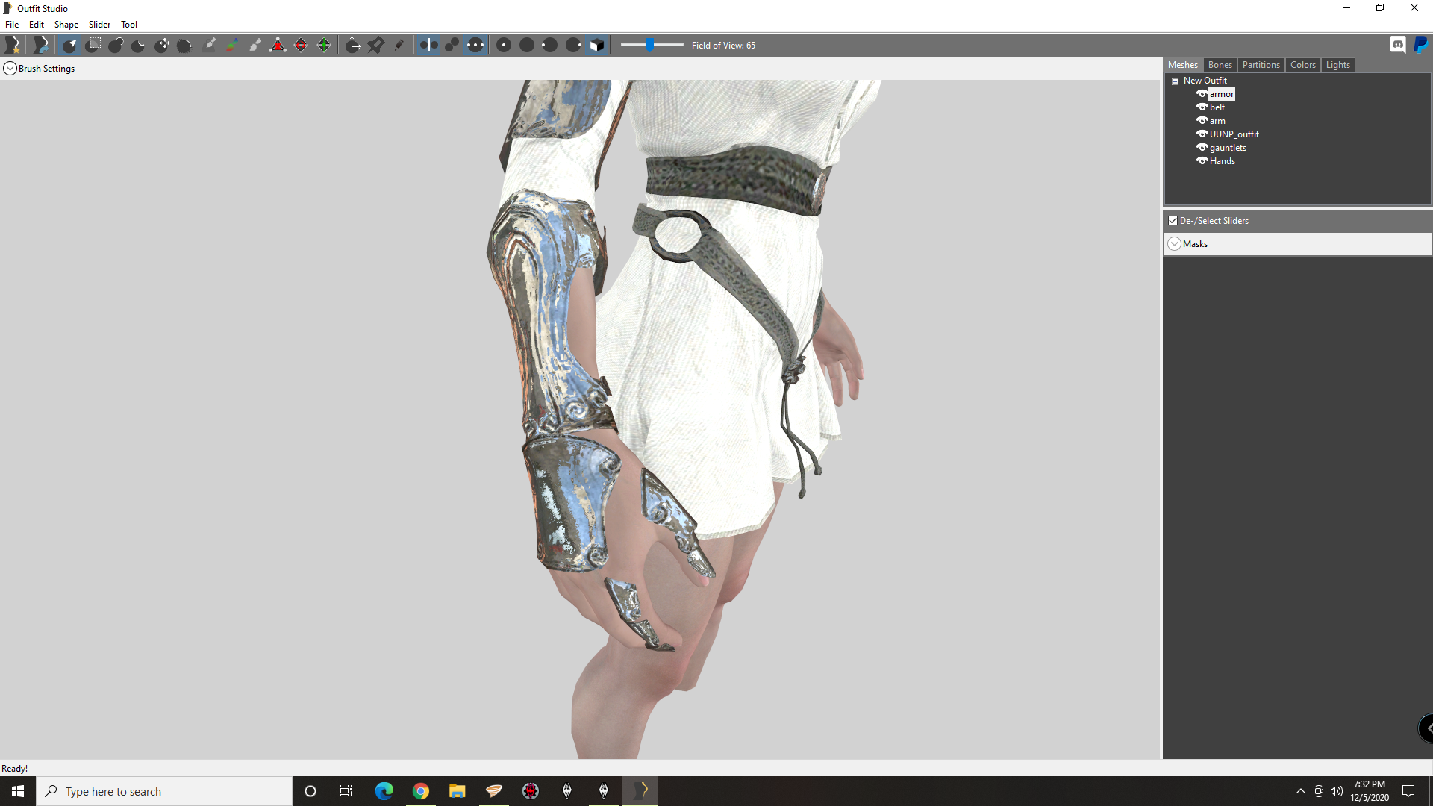Switch to the Lights tab

(1337, 65)
